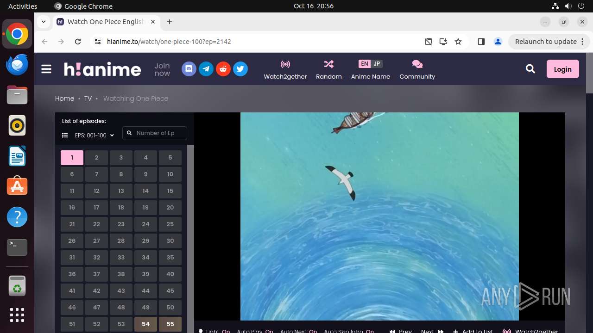Launch Rhythmbox from the dock
Screen dimensions: 593x333
click(17, 125)
